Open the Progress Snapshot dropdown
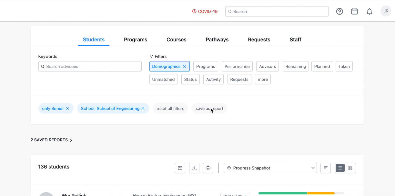Viewport: 395px width, 196px height. click(x=270, y=168)
